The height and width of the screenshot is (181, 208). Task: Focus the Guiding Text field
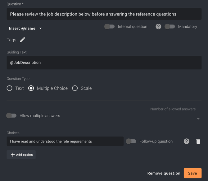point(104,63)
